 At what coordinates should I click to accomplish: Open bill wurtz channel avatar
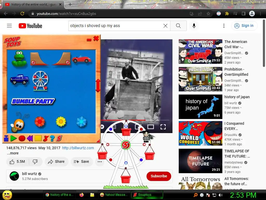[x=14, y=176]
